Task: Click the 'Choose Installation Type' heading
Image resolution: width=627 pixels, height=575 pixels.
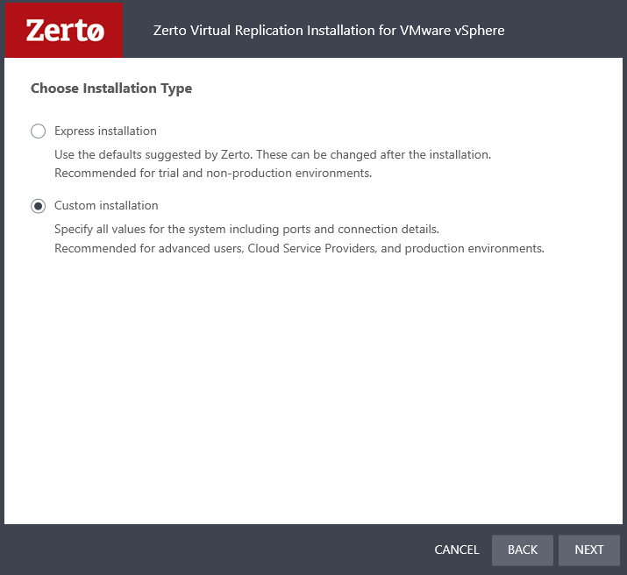Action: pyautogui.click(x=111, y=89)
